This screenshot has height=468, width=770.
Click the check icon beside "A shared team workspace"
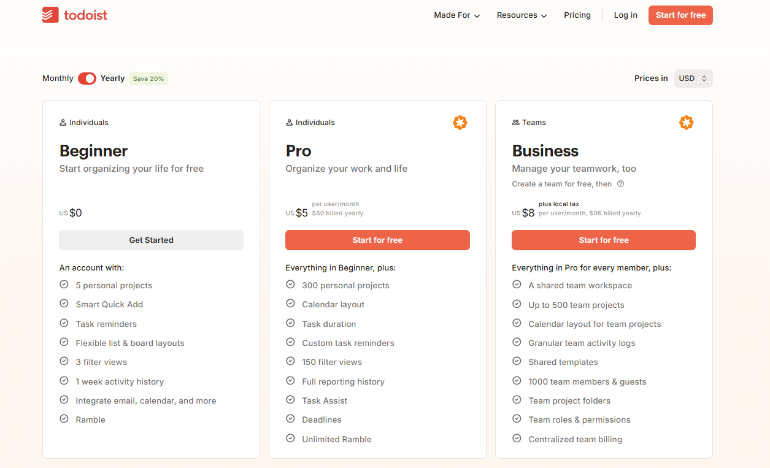(x=517, y=285)
